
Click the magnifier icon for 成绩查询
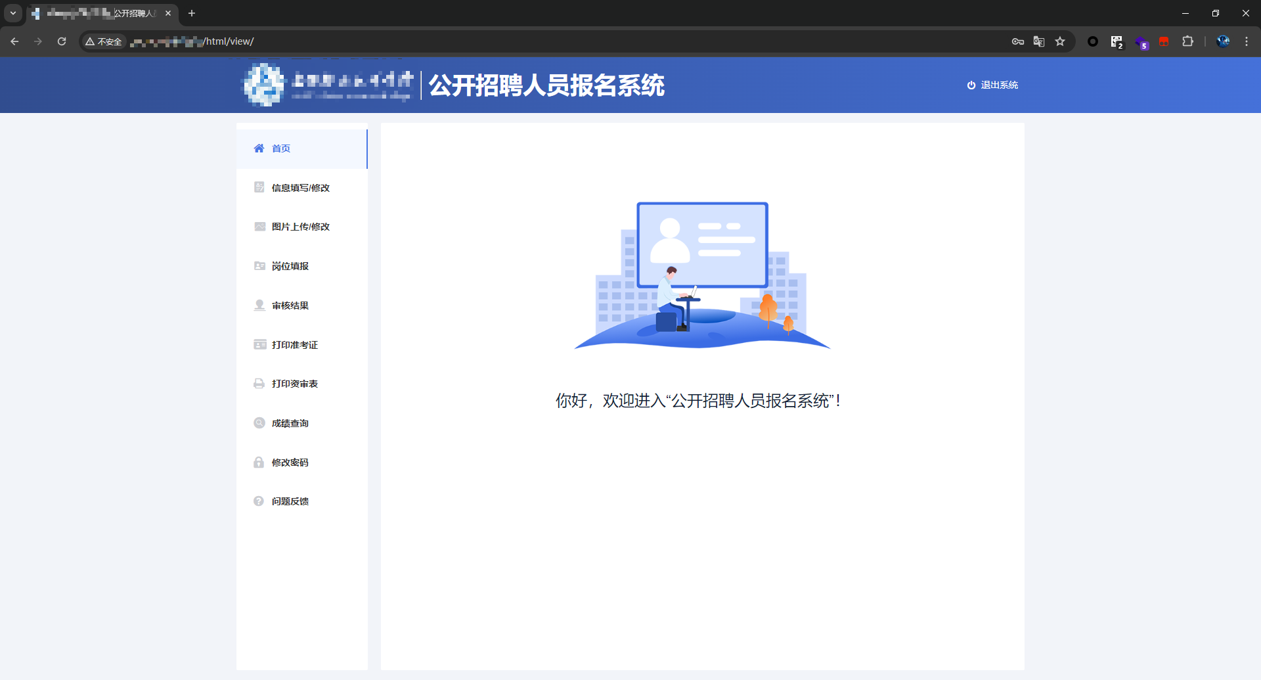coord(259,423)
